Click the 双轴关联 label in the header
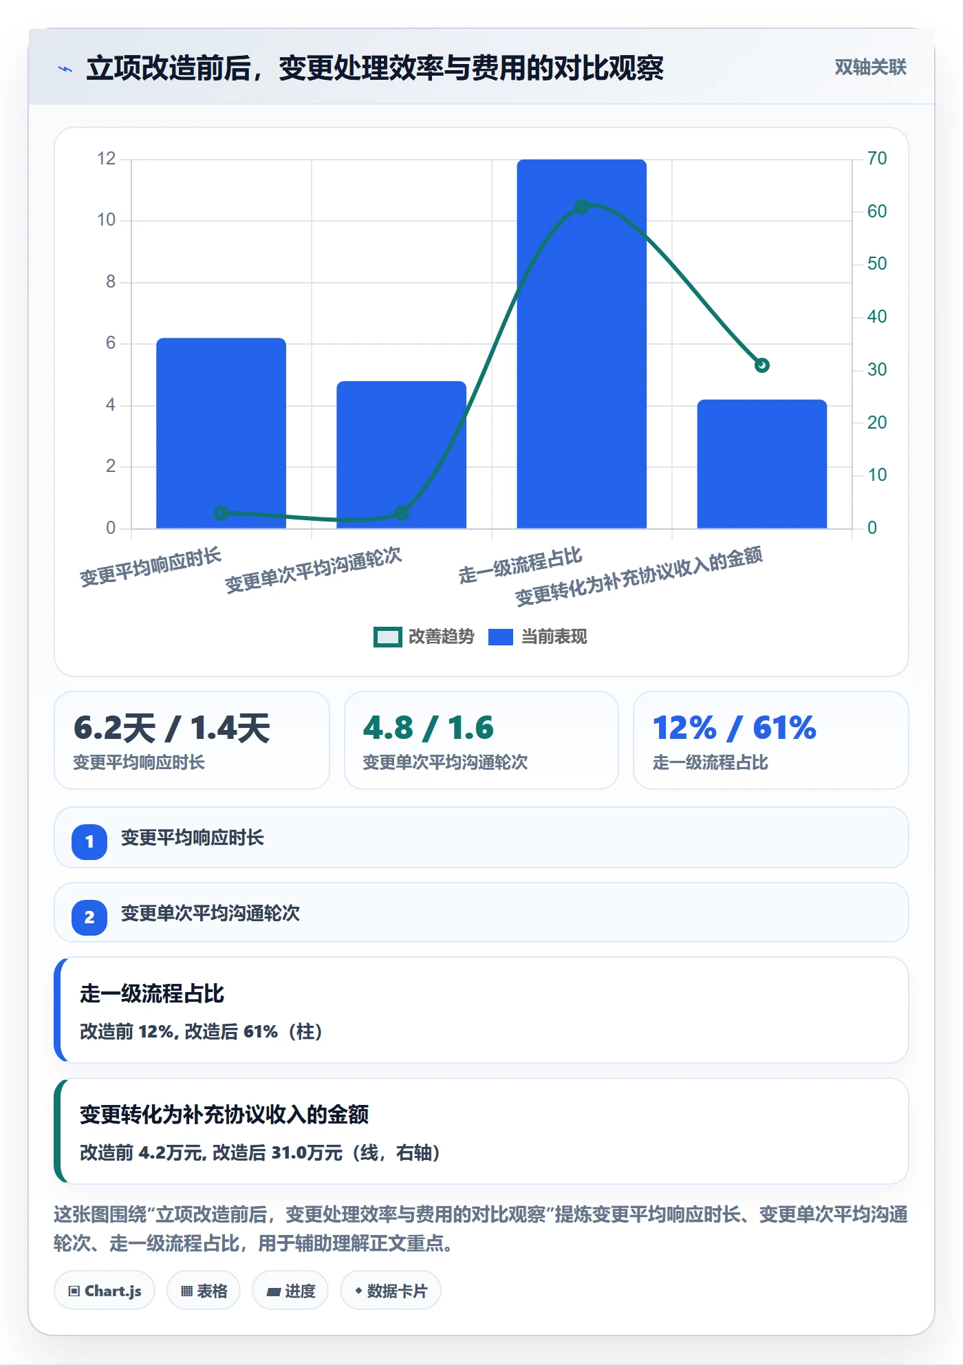Image resolution: width=963 pixels, height=1365 pixels. tap(870, 67)
